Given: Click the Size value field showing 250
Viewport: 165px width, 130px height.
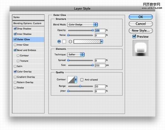Looking at the screenshot, I should tap(100, 65).
